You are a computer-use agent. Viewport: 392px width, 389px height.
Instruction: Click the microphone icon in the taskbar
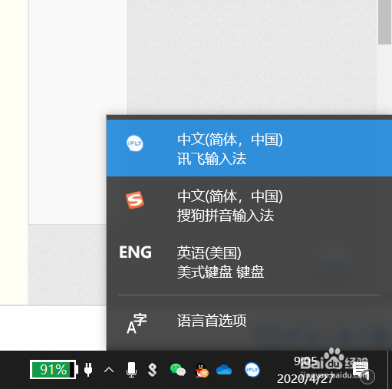point(131,370)
